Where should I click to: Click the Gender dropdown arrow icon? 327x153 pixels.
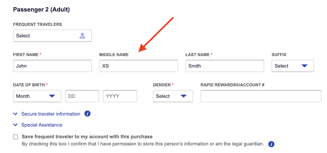[x=184, y=96]
